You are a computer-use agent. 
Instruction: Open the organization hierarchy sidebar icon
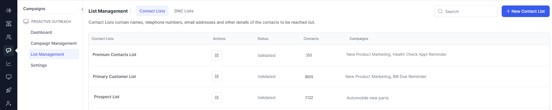(9, 24)
